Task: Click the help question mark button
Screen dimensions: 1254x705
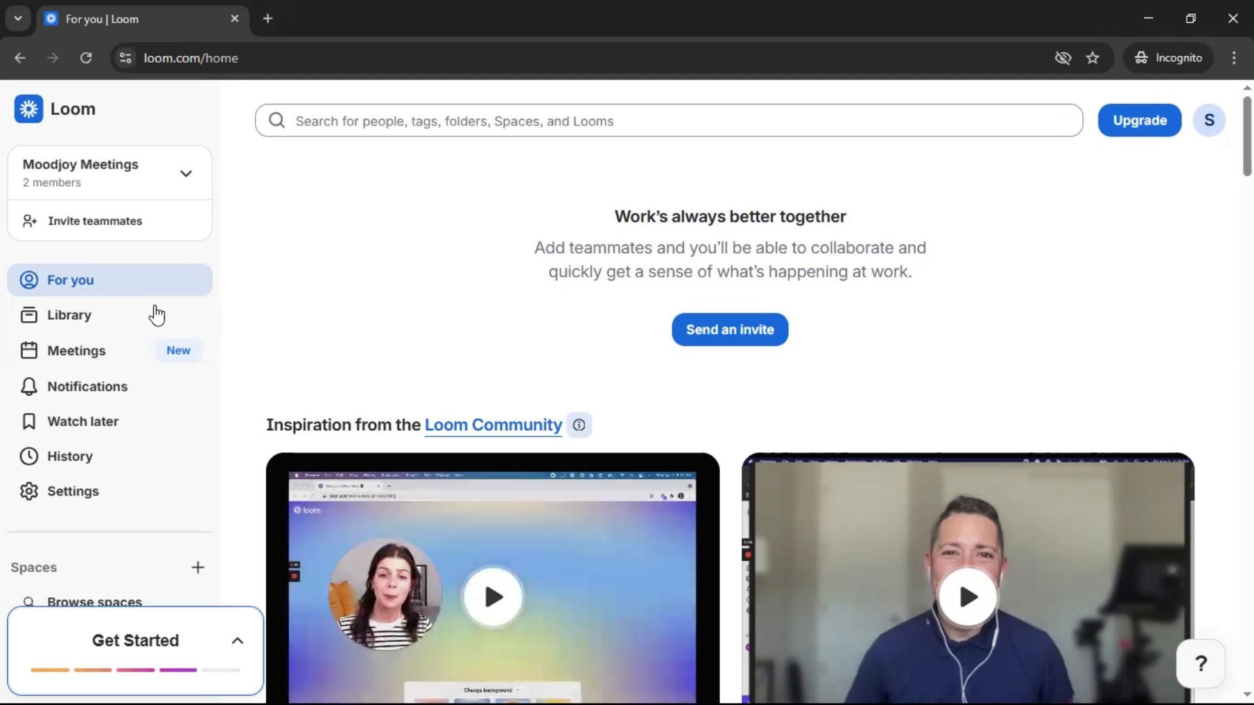Action: click(x=1200, y=664)
